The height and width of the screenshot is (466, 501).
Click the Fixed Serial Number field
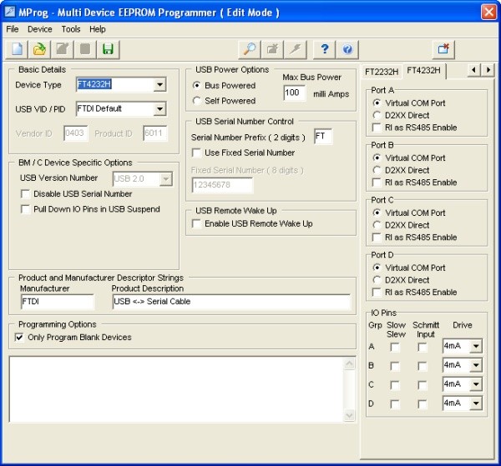click(x=222, y=185)
